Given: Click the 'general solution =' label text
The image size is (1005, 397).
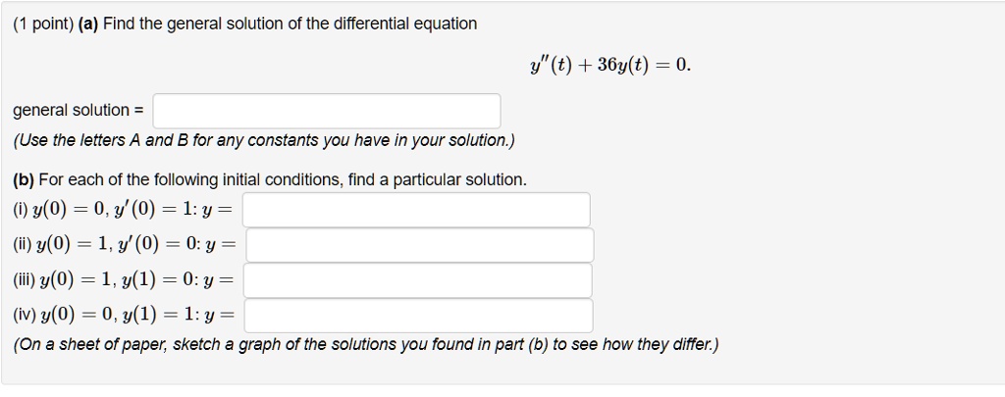Looking at the screenshot, I should tap(79, 110).
